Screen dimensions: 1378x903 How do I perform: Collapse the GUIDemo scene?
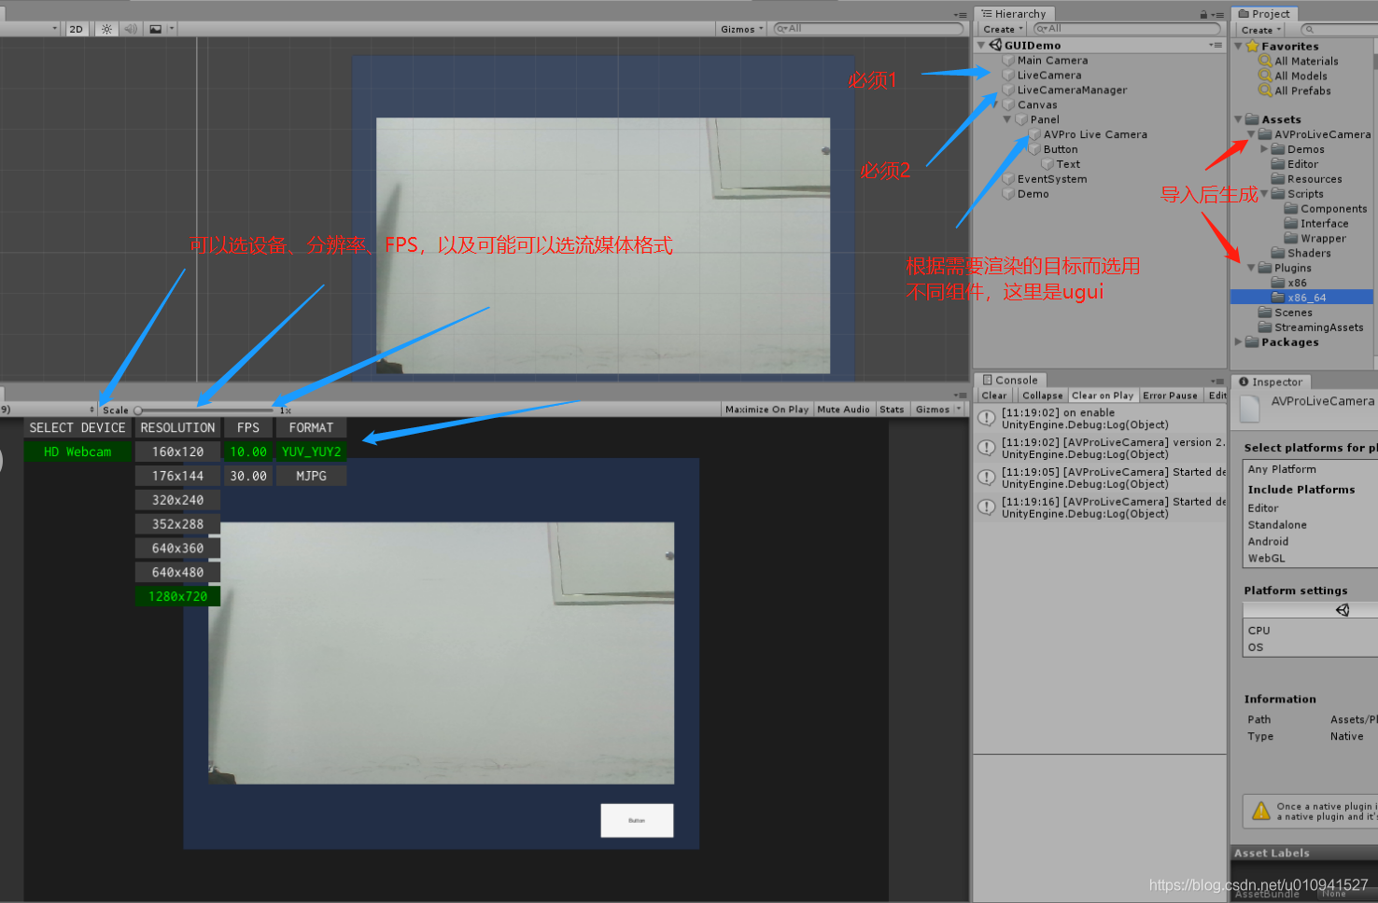[x=981, y=45]
